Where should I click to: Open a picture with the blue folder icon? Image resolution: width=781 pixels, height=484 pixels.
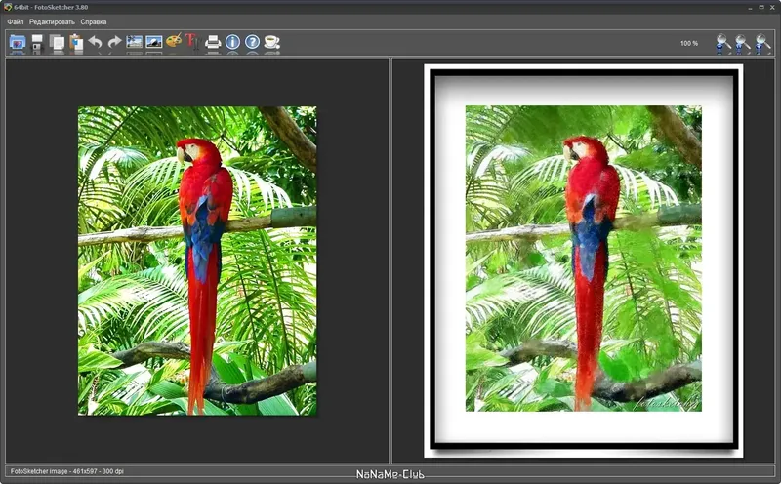coord(18,42)
